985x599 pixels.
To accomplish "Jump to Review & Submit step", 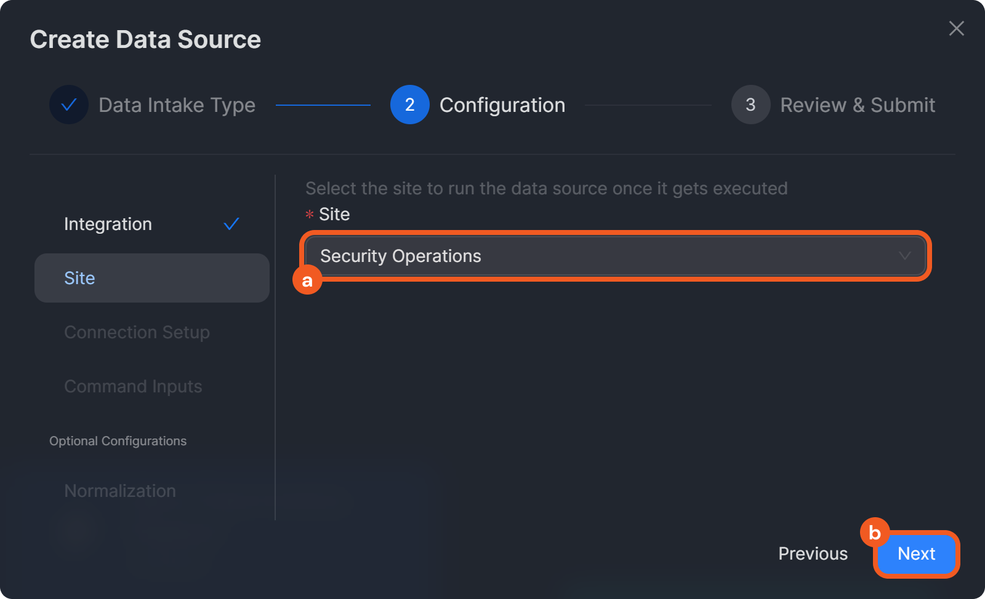I will pos(857,105).
